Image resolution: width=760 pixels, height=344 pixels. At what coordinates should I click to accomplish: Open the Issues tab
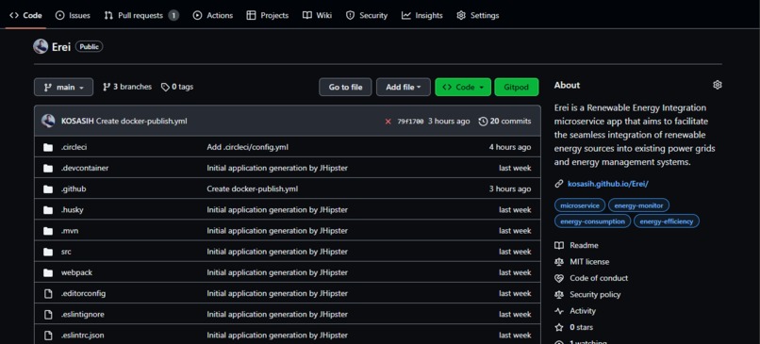point(73,15)
